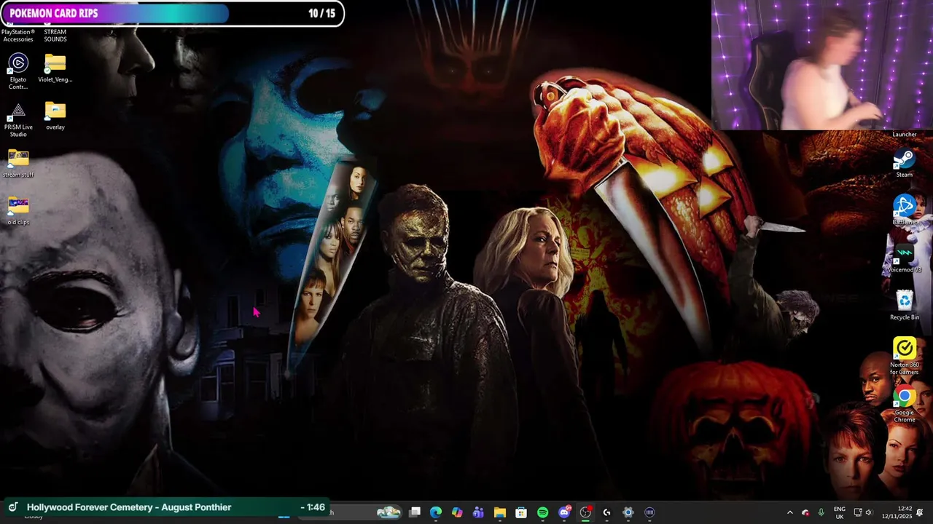Open Spotify from the taskbar
Viewport: 933px width, 524px height.
(542, 512)
